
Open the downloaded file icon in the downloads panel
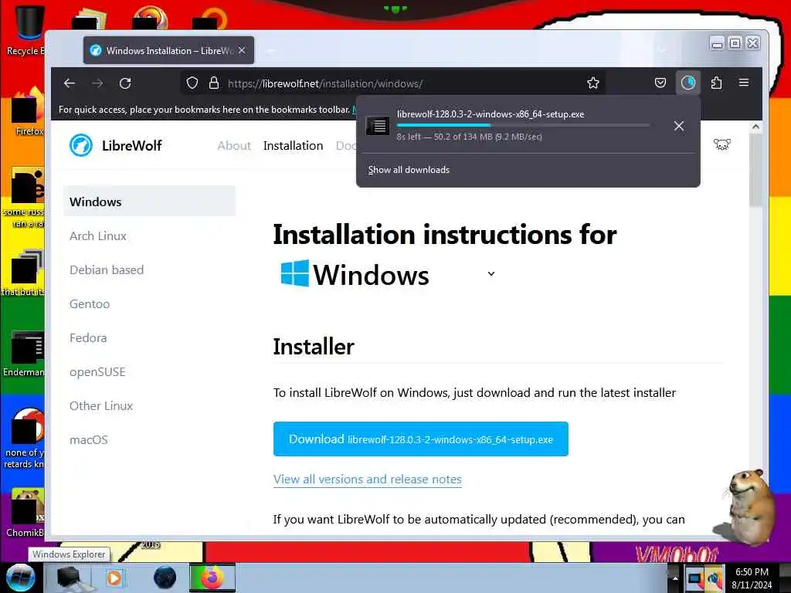pyautogui.click(x=377, y=126)
